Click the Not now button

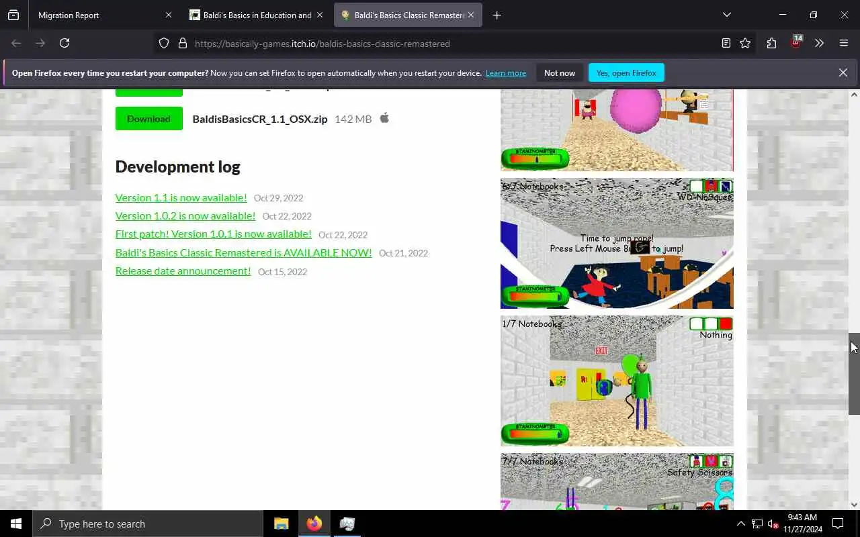point(560,72)
